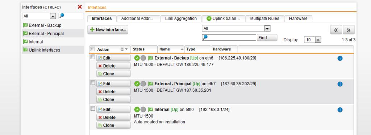371x135 pixels.
Task: Check the Internal row checkbox
Action: [x=93, y=109]
